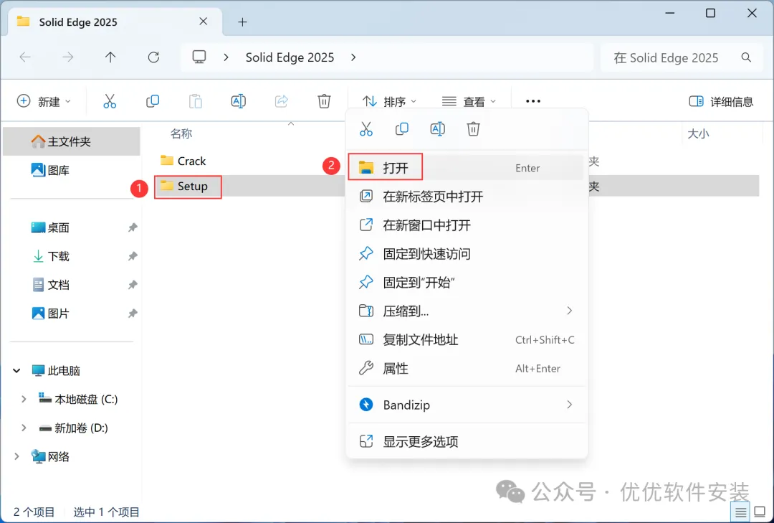Toggle the 详细信息 details pane
This screenshot has height=523, width=774.
pos(721,101)
